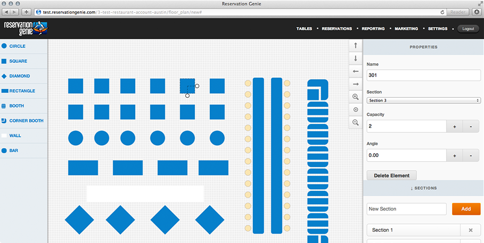Click the orange Add section button

point(466,209)
